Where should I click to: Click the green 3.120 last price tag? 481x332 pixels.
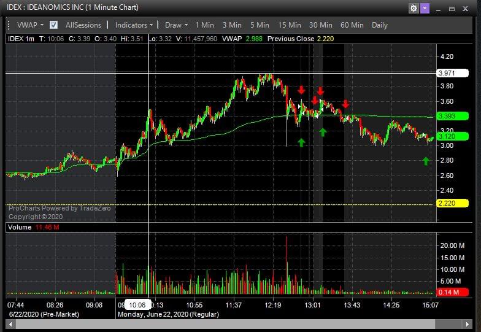point(453,136)
